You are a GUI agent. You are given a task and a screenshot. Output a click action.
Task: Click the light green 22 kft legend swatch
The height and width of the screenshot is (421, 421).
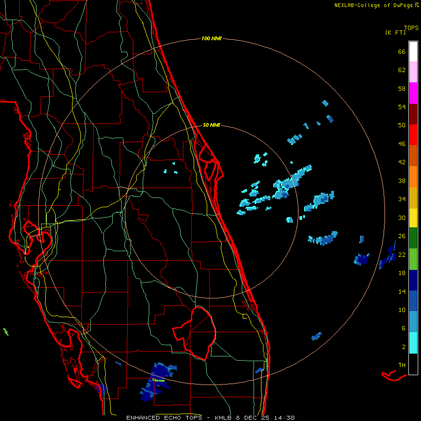coord(413,259)
